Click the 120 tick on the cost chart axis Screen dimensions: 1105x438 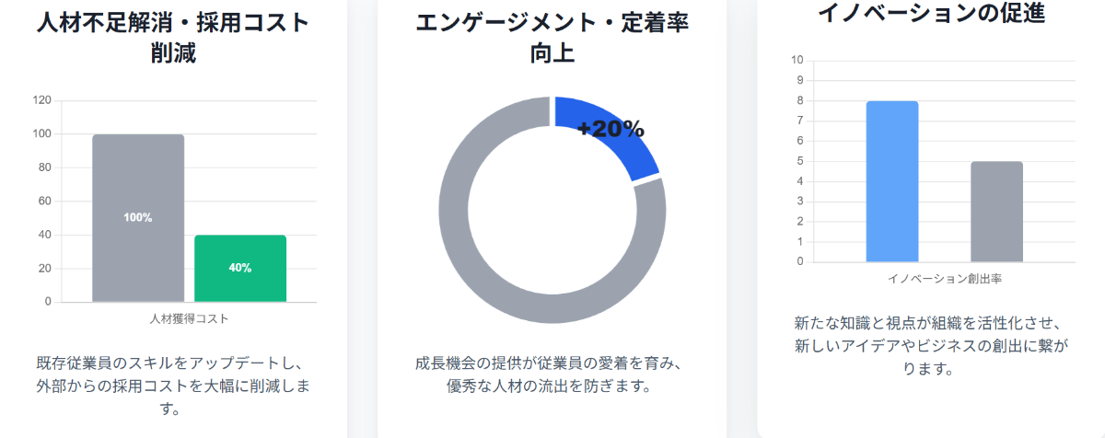[41, 100]
